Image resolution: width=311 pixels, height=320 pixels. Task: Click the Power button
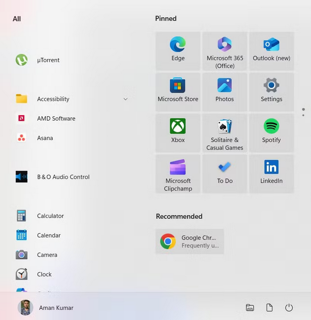click(x=289, y=308)
